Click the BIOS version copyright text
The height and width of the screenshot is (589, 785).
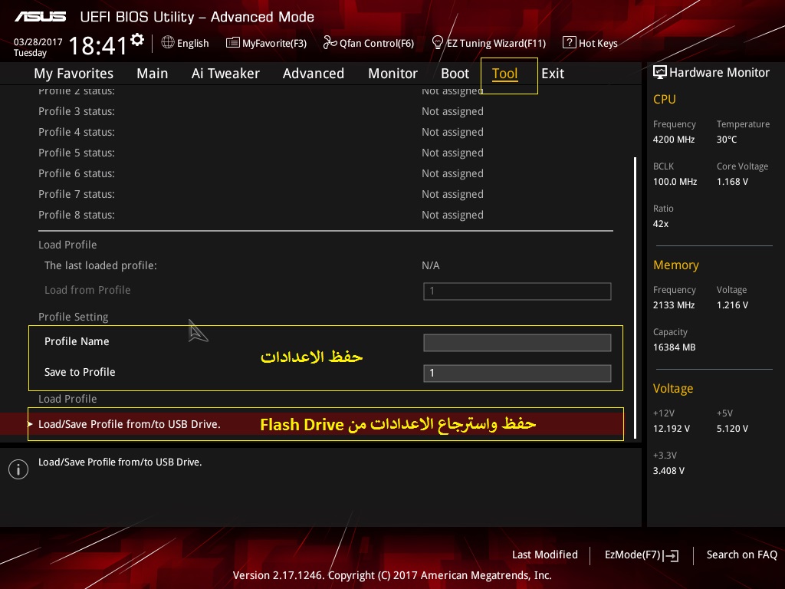(392, 575)
